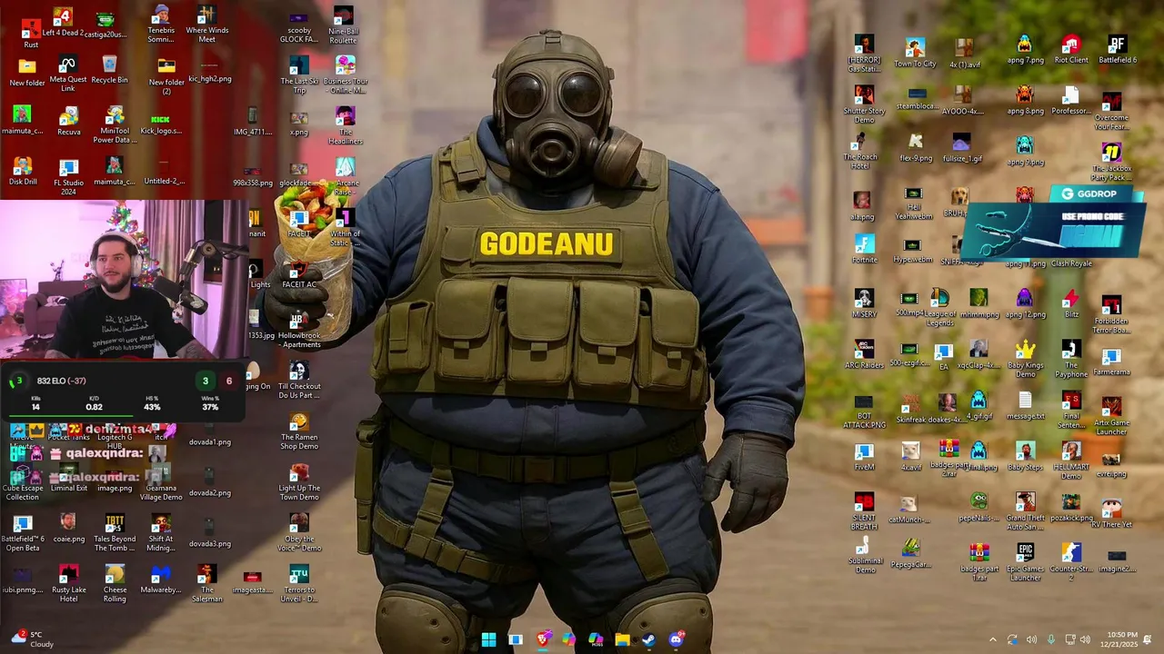The height and width of the screenshot is (654, 1164).
Task: Open The Ramen Shop Demo shortcut
Action: point(299,432)
